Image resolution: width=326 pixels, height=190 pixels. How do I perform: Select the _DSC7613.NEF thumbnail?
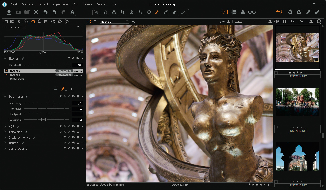(297, 156)
